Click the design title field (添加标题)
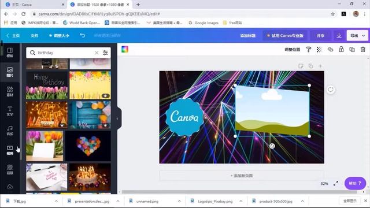Image resolution: width=370 pixels, height=208 pixels. [248, 36]
